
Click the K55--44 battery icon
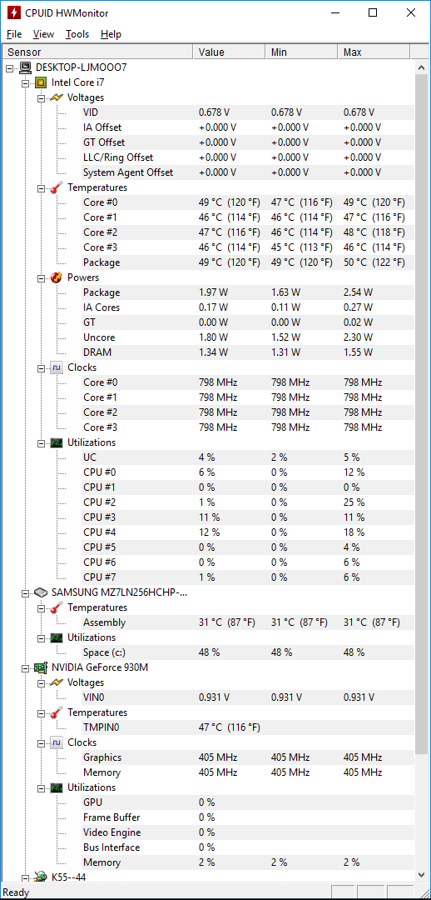pos(41,877)
